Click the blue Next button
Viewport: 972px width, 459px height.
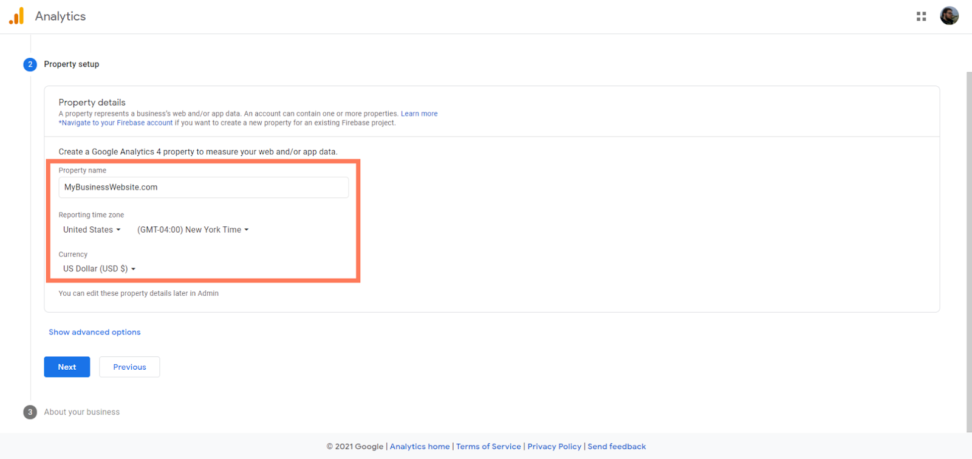click(67, 367)
